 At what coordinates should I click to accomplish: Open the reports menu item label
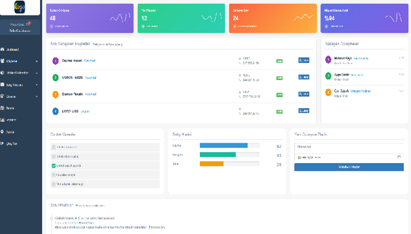click(11, 120)
